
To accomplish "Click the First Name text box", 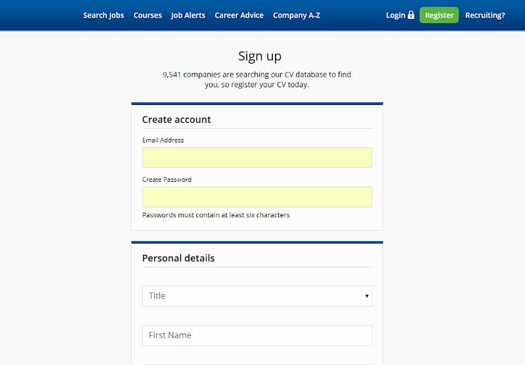I will click(x=257, y=335).
